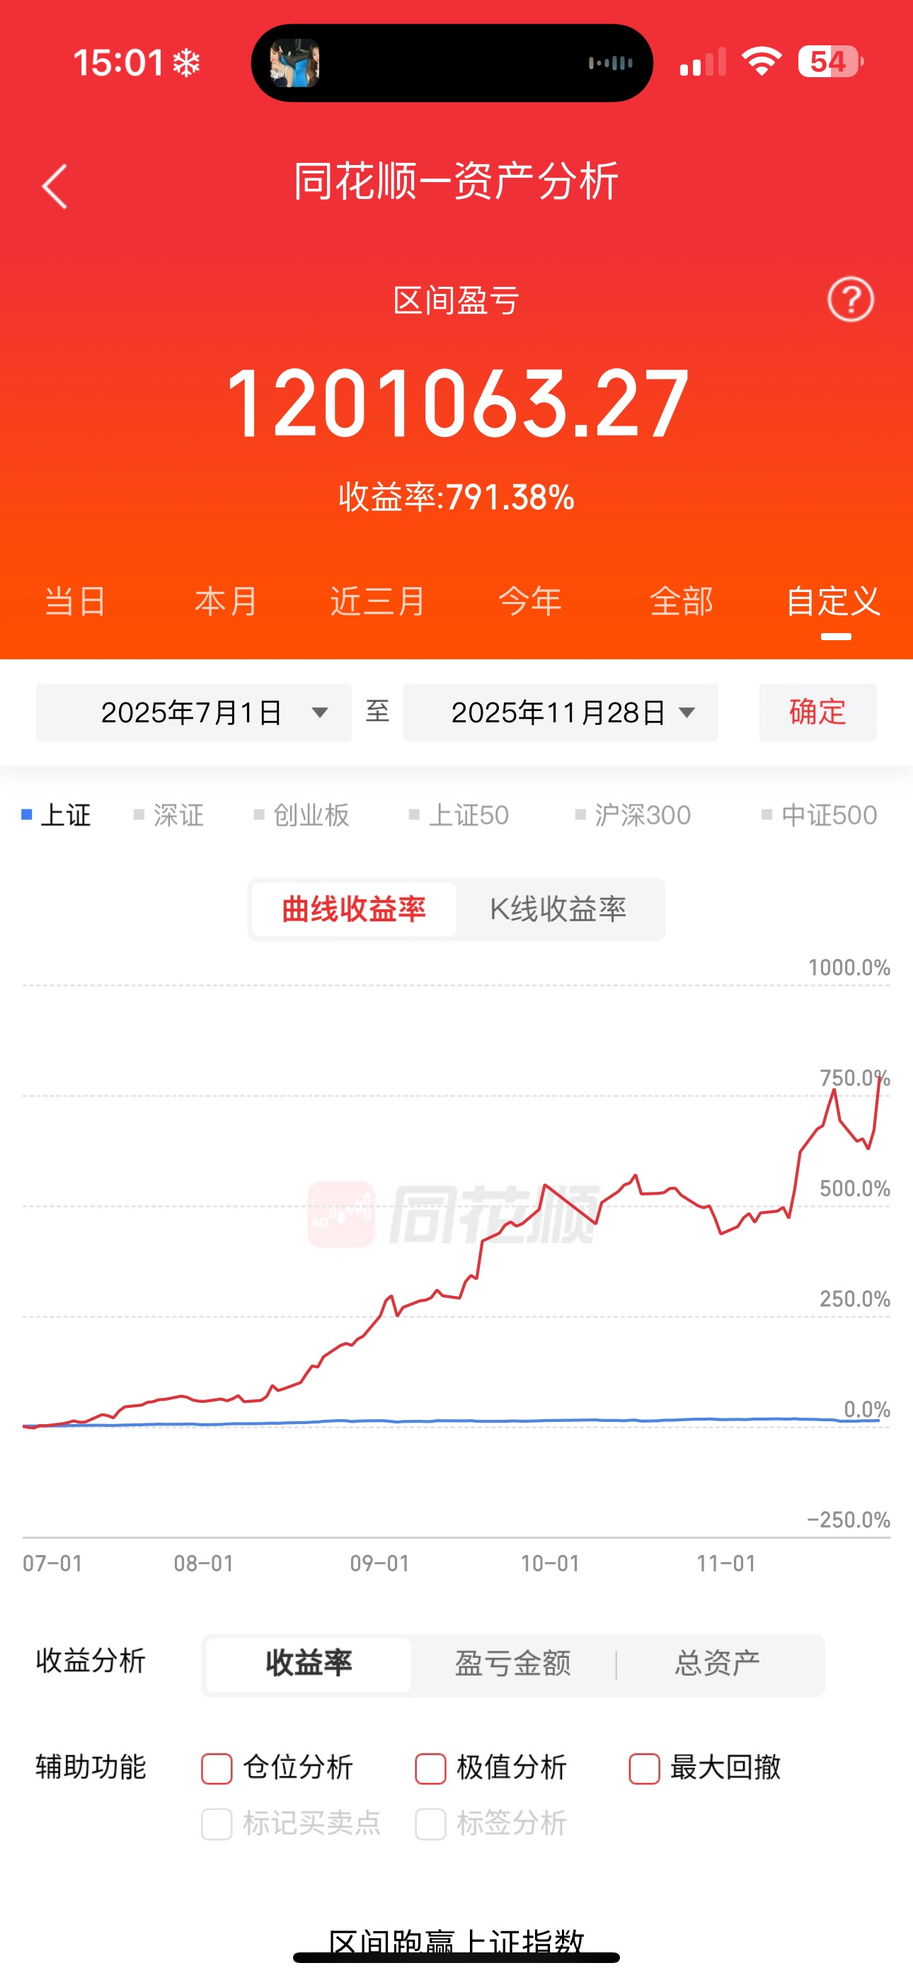Tap the 08-01 date on chart axis
The image size is (913, 1980).
[204, 1564]
